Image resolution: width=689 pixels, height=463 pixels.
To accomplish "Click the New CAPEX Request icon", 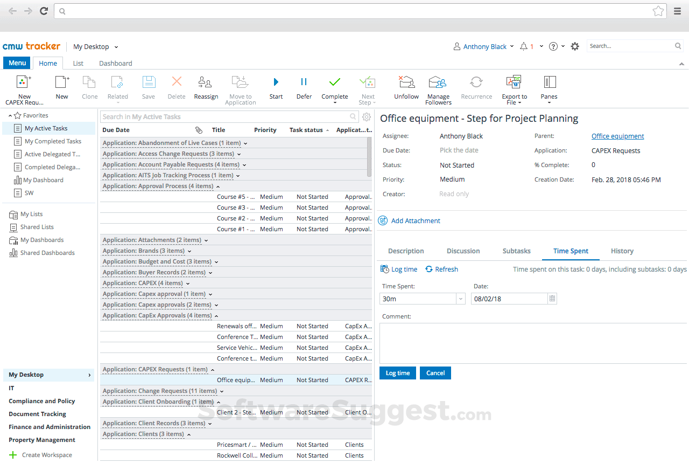I will pos(24,82).
